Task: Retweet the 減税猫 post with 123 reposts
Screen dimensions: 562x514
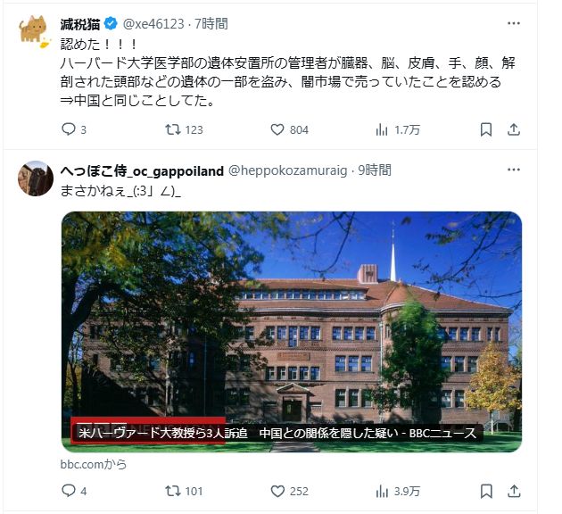Action: point(184,129)
